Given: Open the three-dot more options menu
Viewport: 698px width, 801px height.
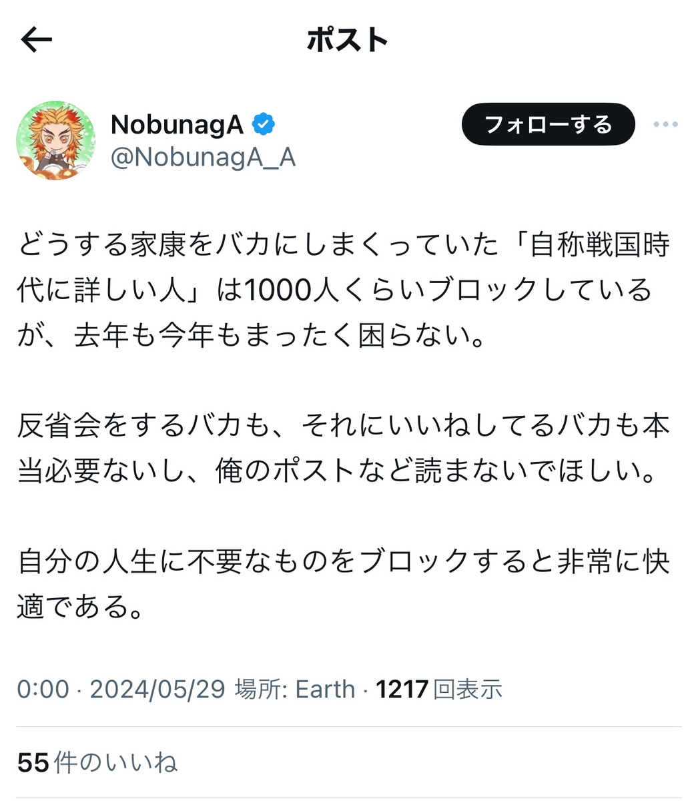Looking at the screenshot, I should pos(665,125).
